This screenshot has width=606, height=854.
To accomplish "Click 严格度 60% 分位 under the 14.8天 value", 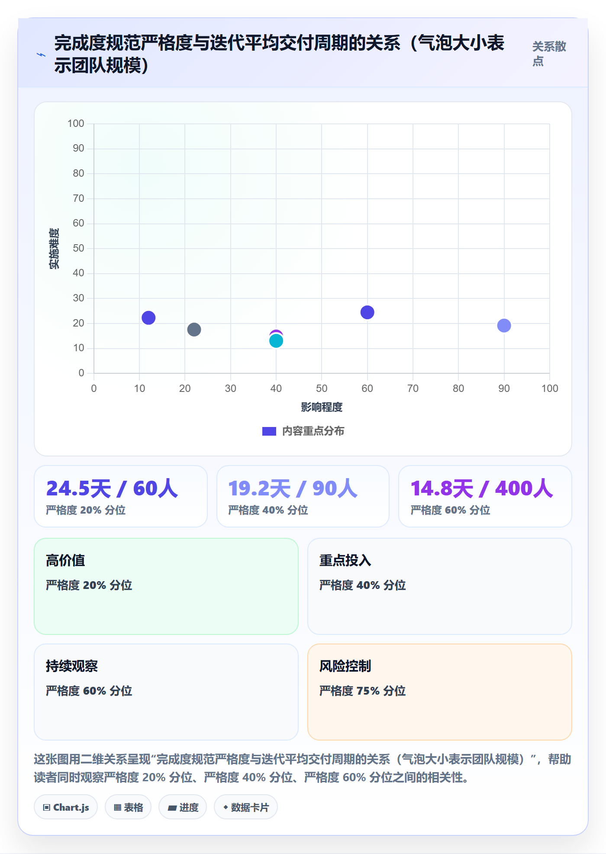I will click(x=450, y=510).
